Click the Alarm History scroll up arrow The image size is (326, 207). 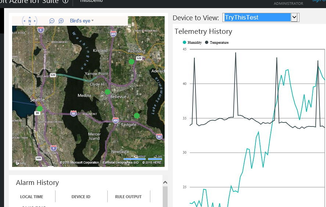(165, 182)
